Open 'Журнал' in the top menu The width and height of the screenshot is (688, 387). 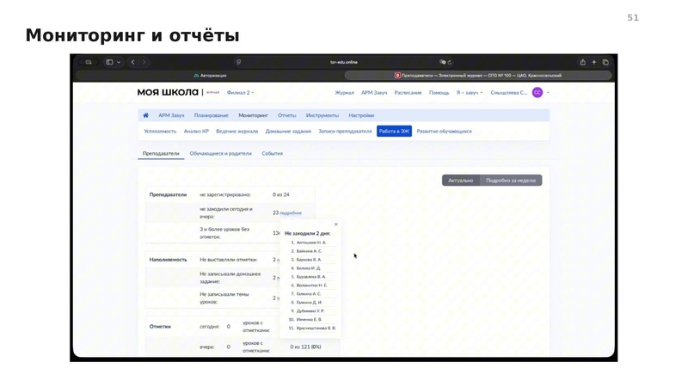click(x=345, y=93)
